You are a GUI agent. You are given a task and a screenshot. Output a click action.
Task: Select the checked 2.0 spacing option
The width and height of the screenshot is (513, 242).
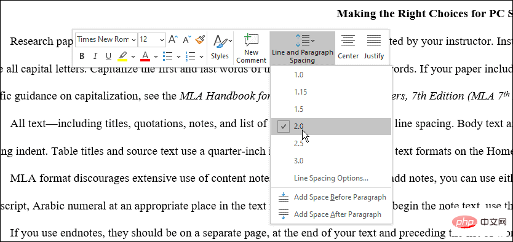[331, 127]
